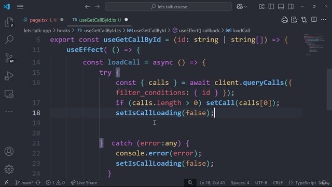The image size is (332, 187).
Task: Change the UTF-8 file encoding
Action: click(261, 182)
